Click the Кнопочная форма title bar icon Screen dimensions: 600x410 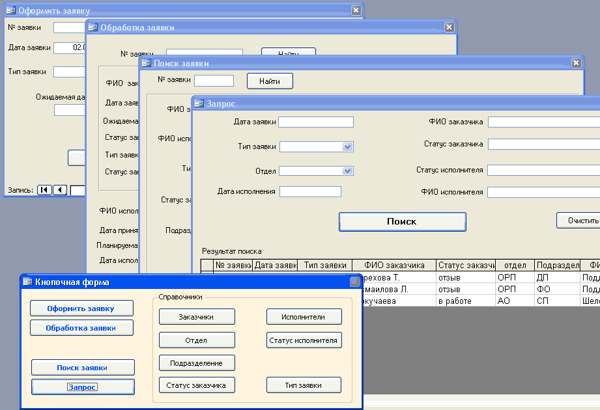pyautogui.click(x=27, y=282)
